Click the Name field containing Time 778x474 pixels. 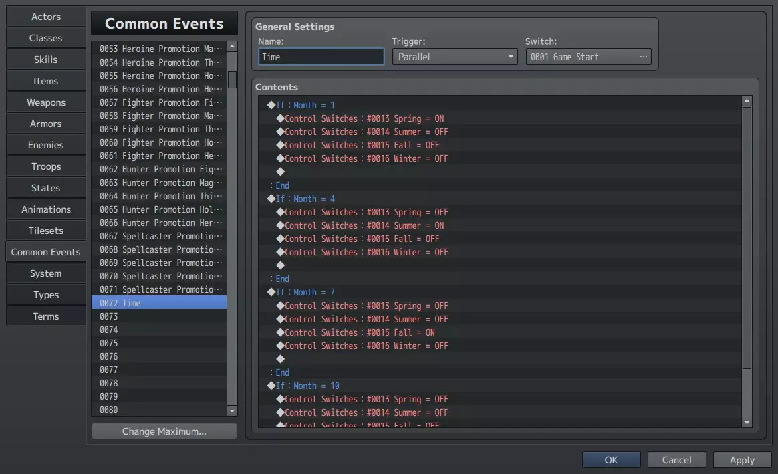(x=321, y=57)
